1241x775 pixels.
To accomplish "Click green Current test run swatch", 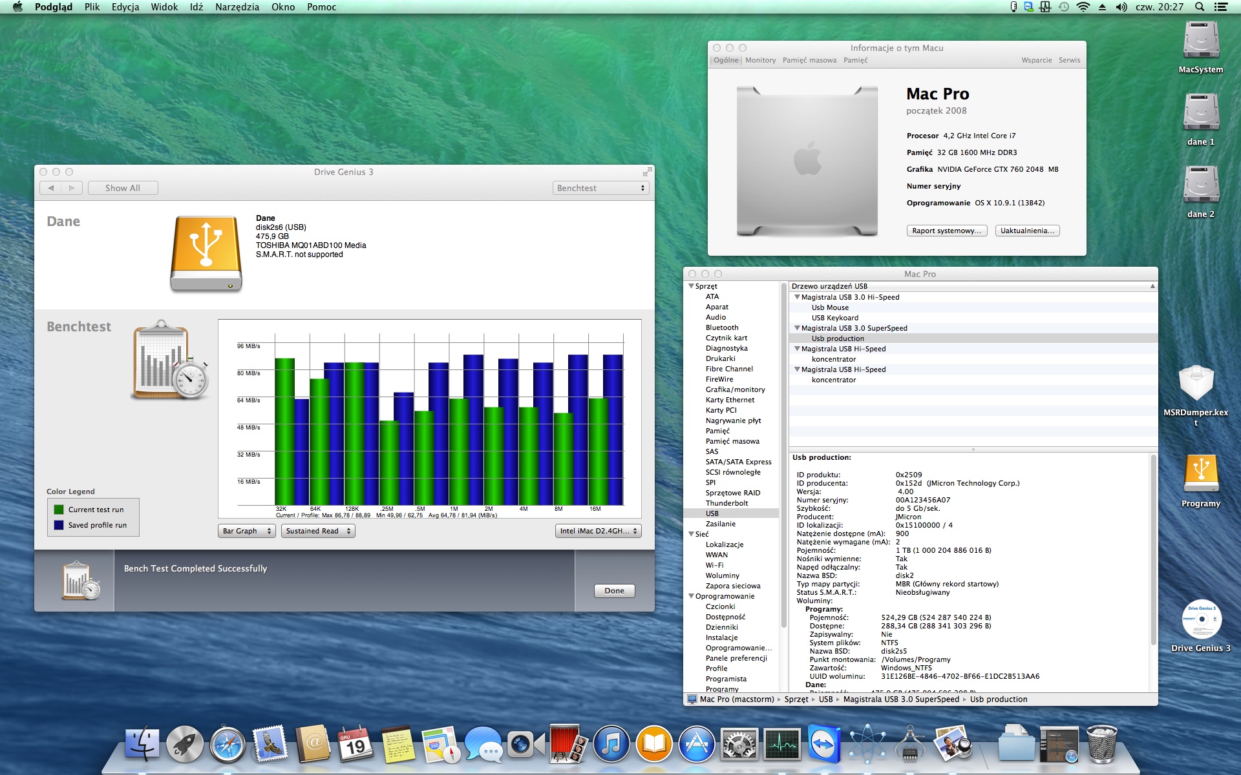I will (x=59, y=510).
